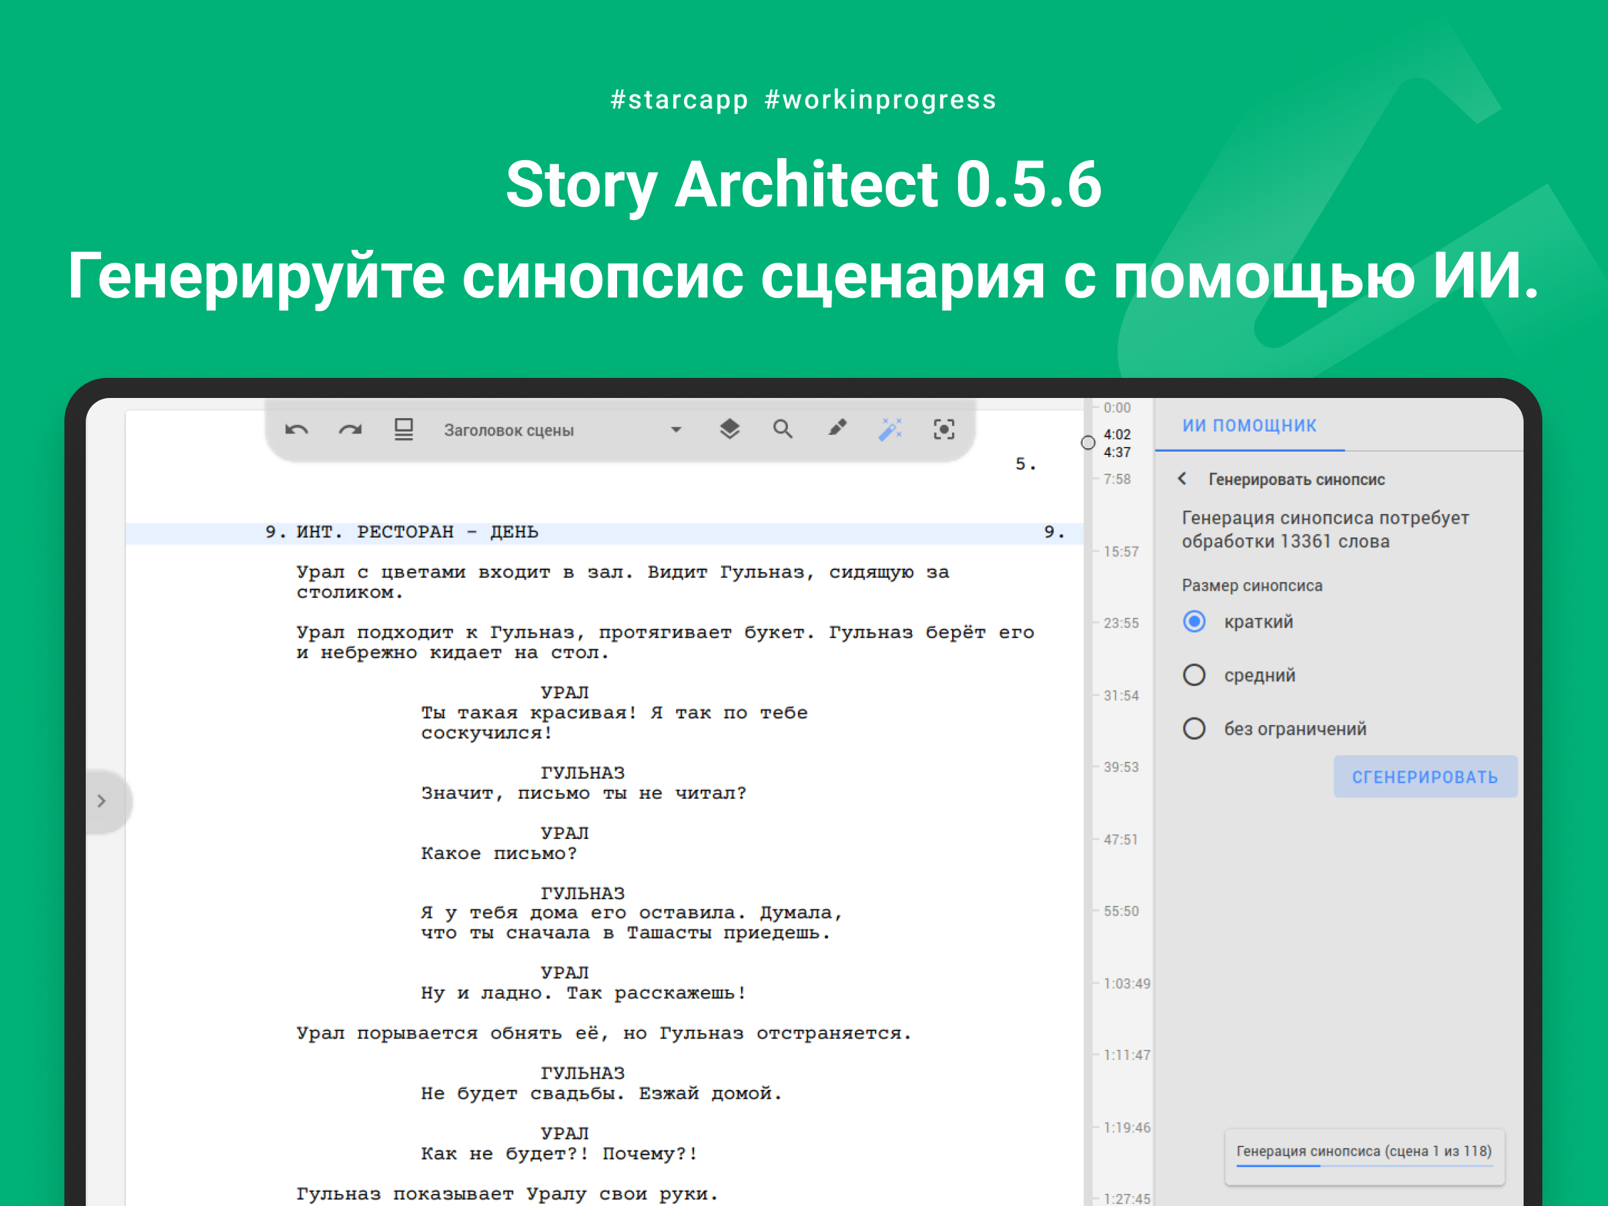Jump to 15:57 on the timeline
Image resolution: width=1608 pixels, height=1206 pixels.
point(1121,552)
